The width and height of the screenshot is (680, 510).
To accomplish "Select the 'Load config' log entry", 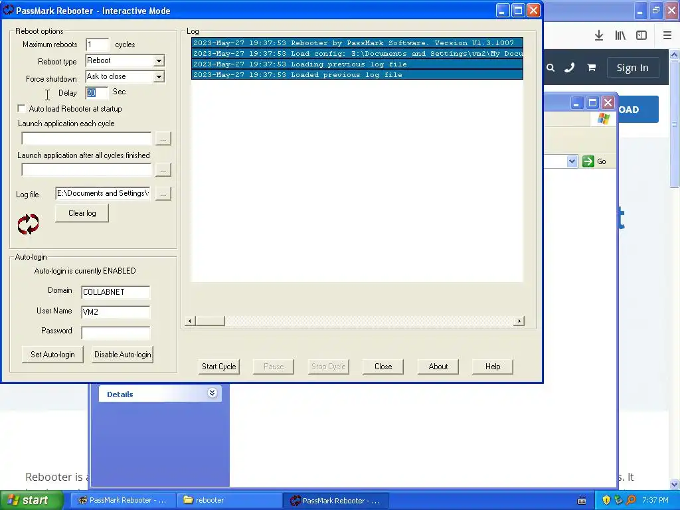I will tap(357, 53).
